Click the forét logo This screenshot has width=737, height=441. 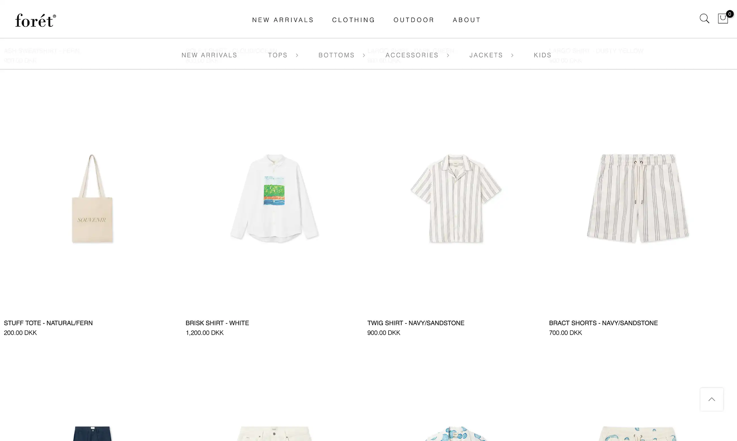click(x=36, y=20)
